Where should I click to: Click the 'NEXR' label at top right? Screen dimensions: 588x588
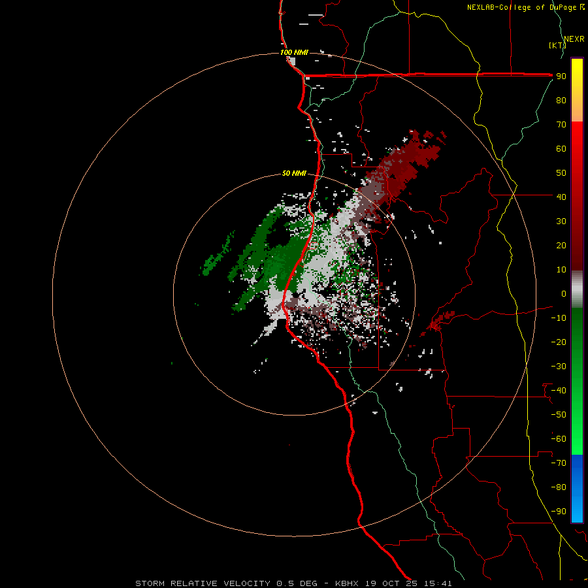(574, 39)
